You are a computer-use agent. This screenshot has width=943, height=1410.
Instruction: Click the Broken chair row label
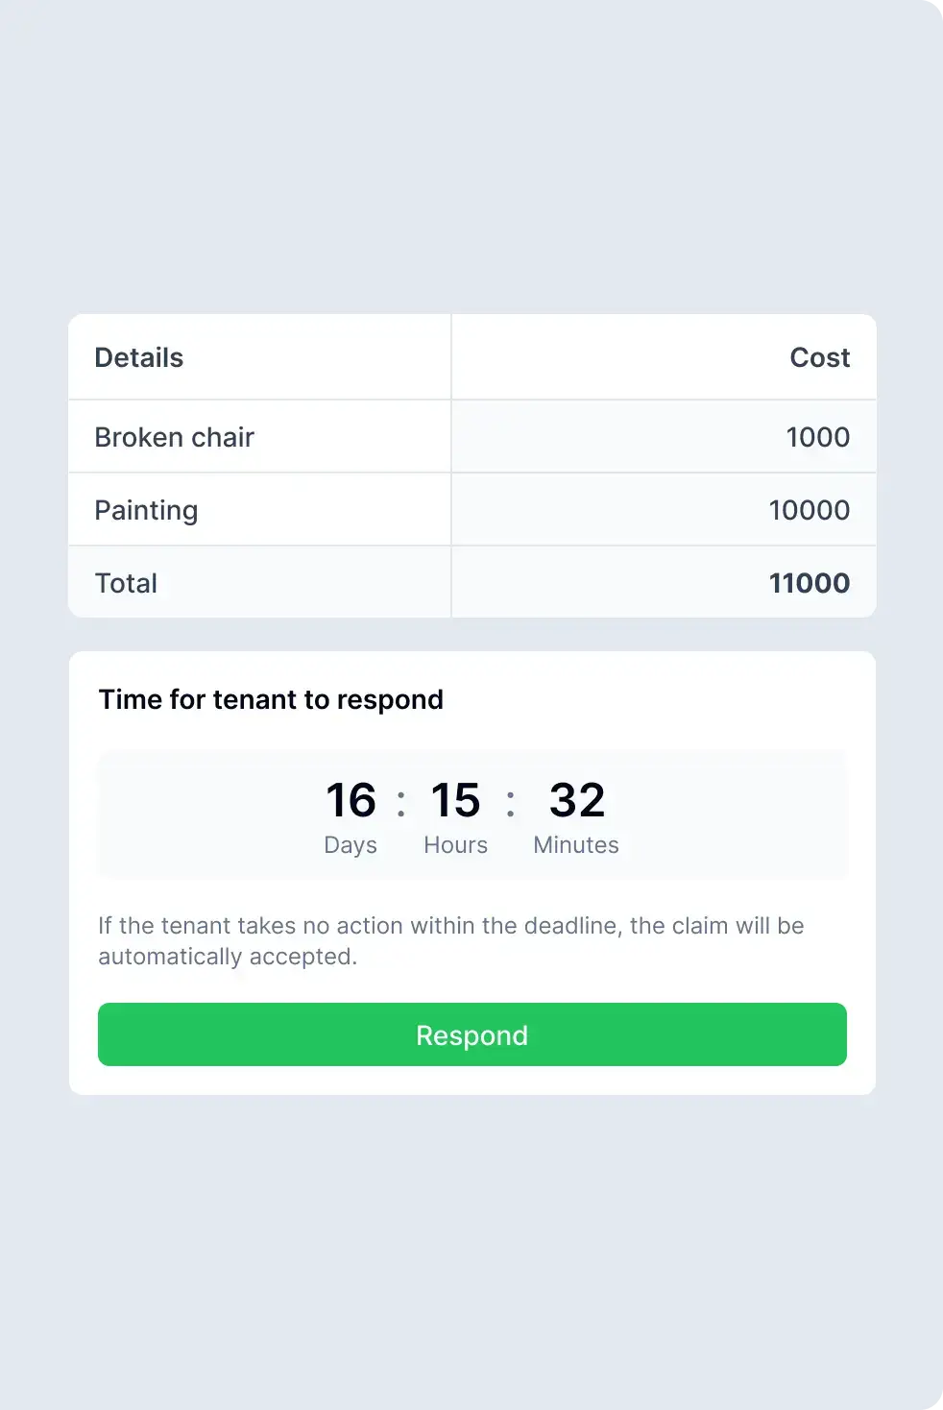click(174, 437)
